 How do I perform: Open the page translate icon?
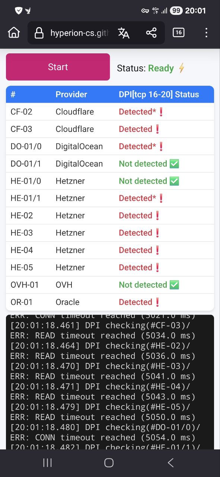point(124,33)
